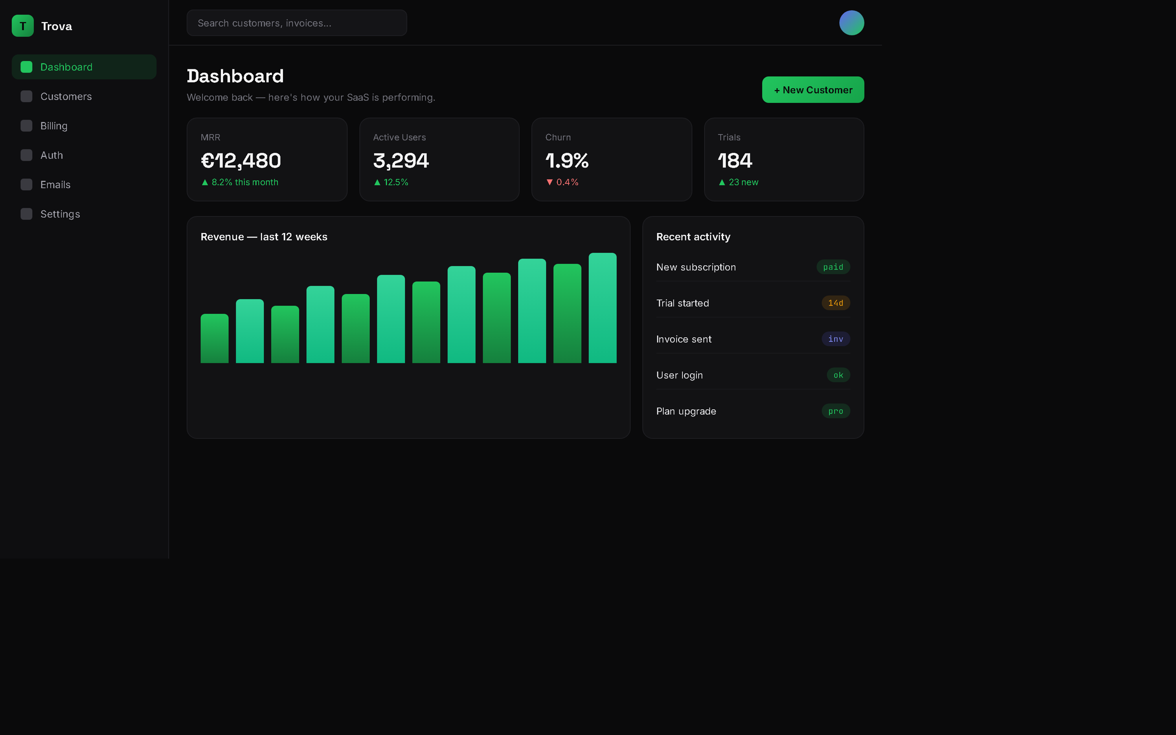Open the Billing section label
The width and height of the screenshot is (1176, 735).
[x=54, y=126]
